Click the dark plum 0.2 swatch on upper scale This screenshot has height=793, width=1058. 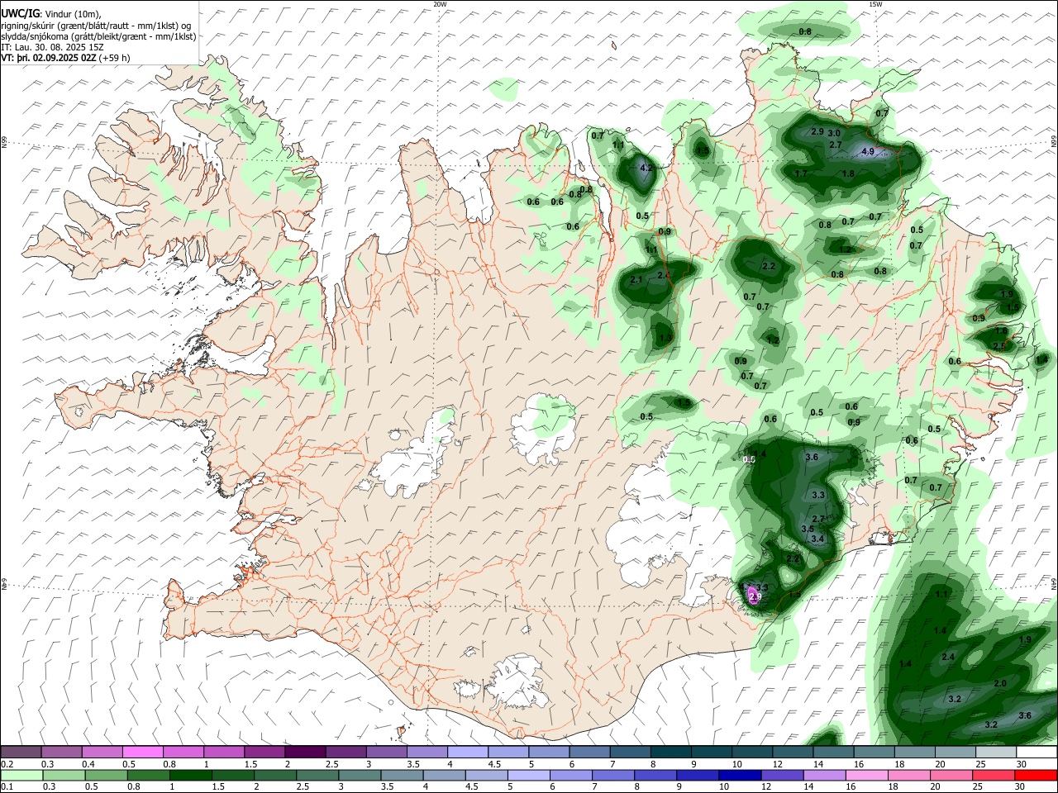point(21,753)
